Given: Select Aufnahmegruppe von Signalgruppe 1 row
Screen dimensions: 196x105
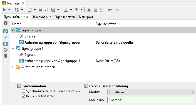Looking at the screenshot, I should (52, 61).
